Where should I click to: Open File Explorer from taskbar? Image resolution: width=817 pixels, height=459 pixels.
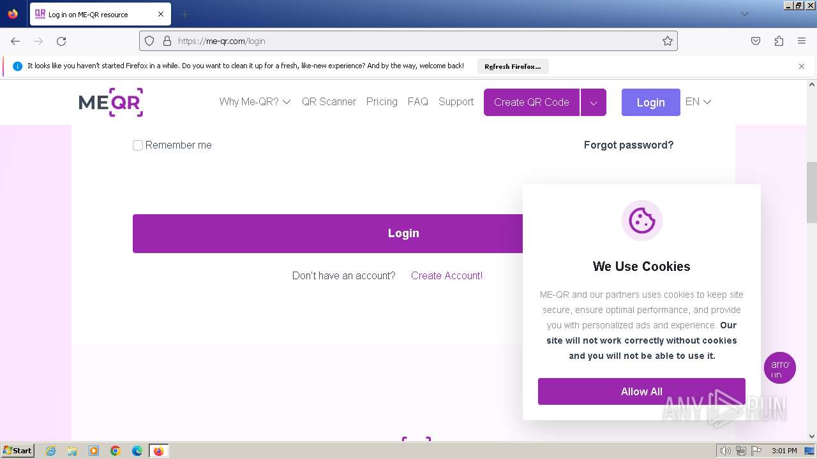click(72, 451)
